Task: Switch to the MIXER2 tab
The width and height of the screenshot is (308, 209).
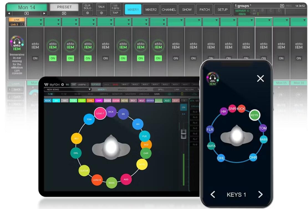Action: [151, 9]
